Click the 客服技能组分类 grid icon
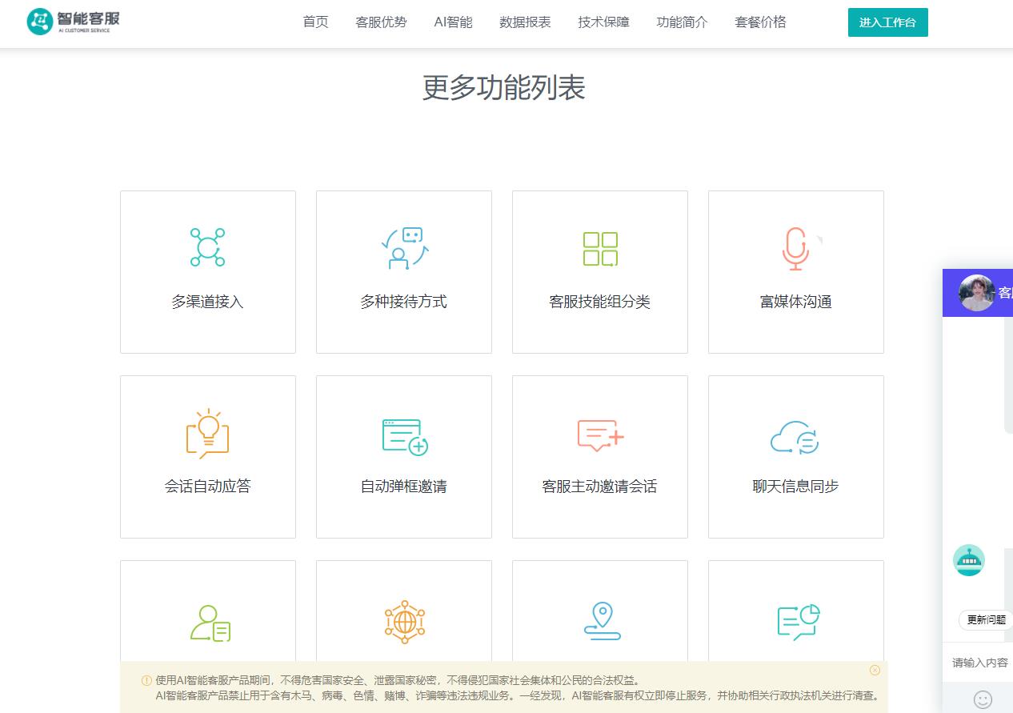The image size is (1013, 713). pos(600,248)
